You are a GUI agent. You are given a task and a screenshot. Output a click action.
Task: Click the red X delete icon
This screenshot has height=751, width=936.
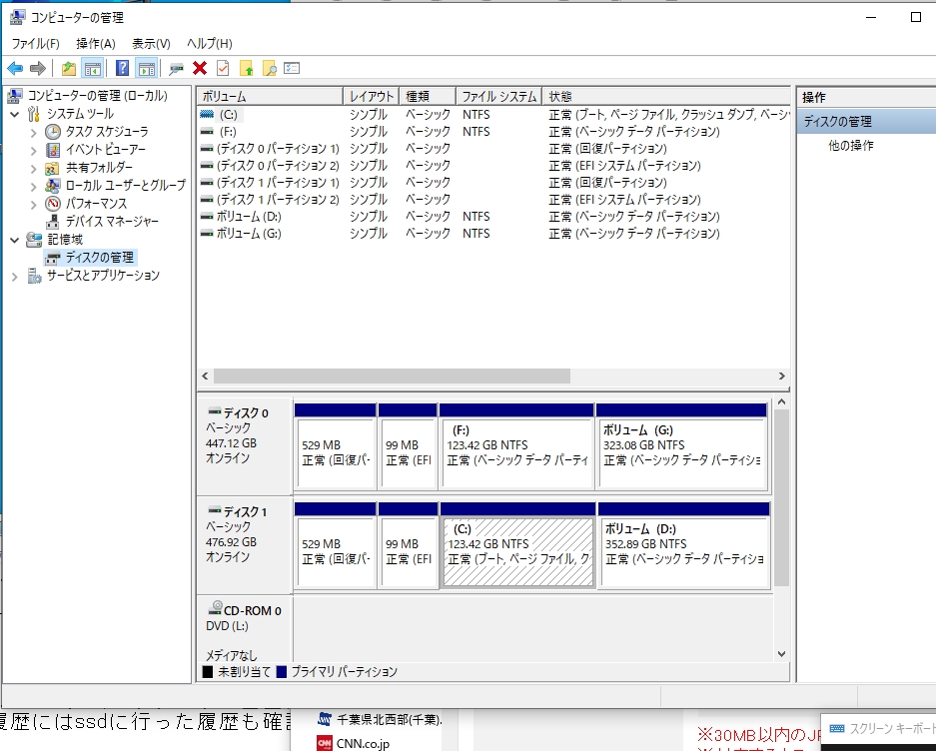click(200, 69)
